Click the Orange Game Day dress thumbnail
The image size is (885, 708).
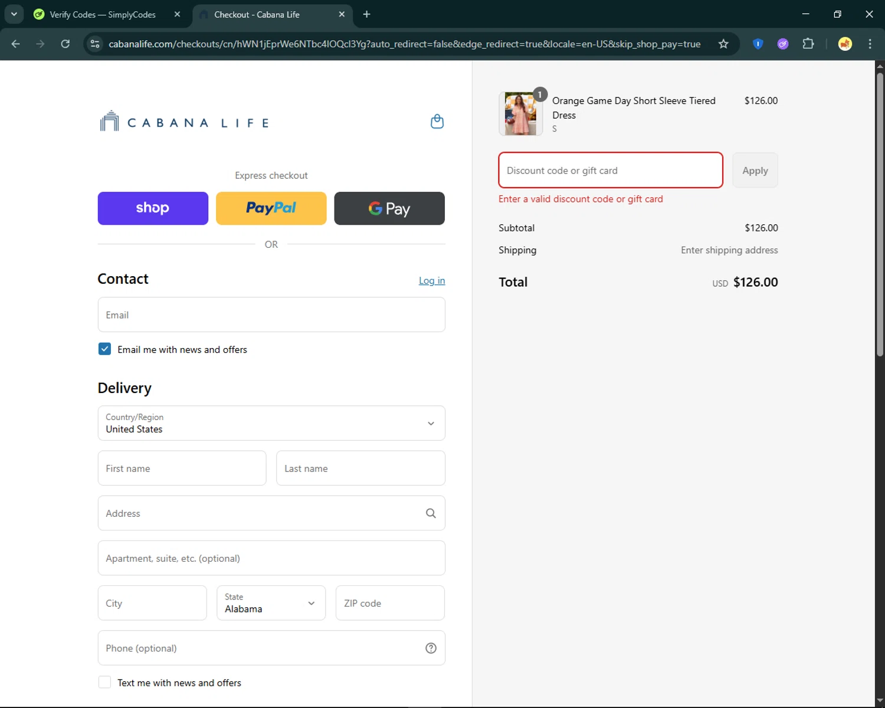[x=520, y=114]
